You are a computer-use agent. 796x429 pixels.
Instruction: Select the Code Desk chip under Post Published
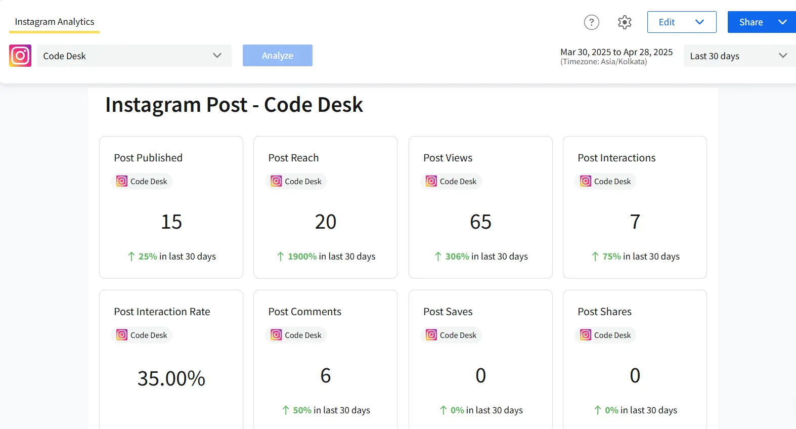tap(142, 181)
